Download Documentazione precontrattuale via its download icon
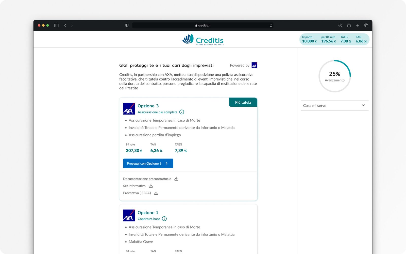Viewport: 406px width, 254px height. pos(176,179)
